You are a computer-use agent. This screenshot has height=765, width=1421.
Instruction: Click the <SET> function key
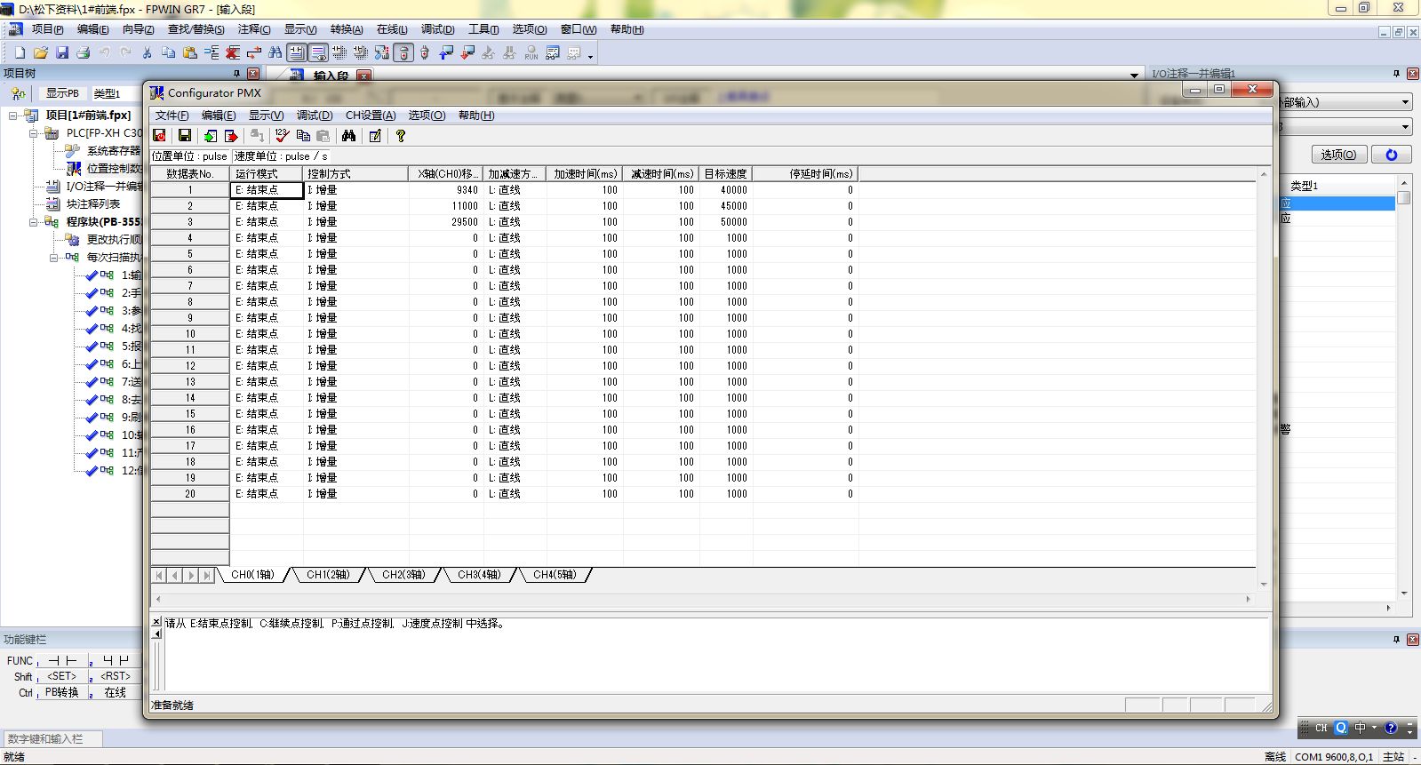62,677
